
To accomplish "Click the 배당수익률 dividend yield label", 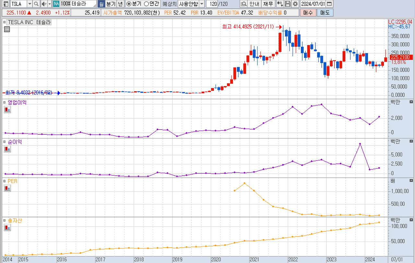I will coord(270,13).
